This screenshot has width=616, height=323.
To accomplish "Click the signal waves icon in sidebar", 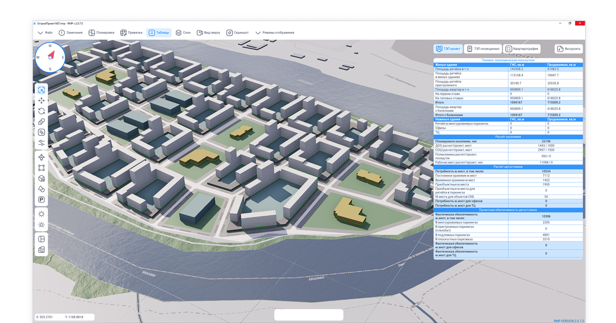I will click(42, 132).
